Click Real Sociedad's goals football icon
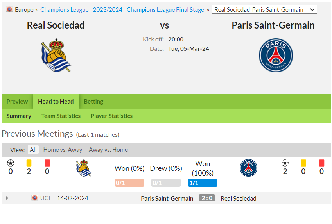 click(11, 163)
